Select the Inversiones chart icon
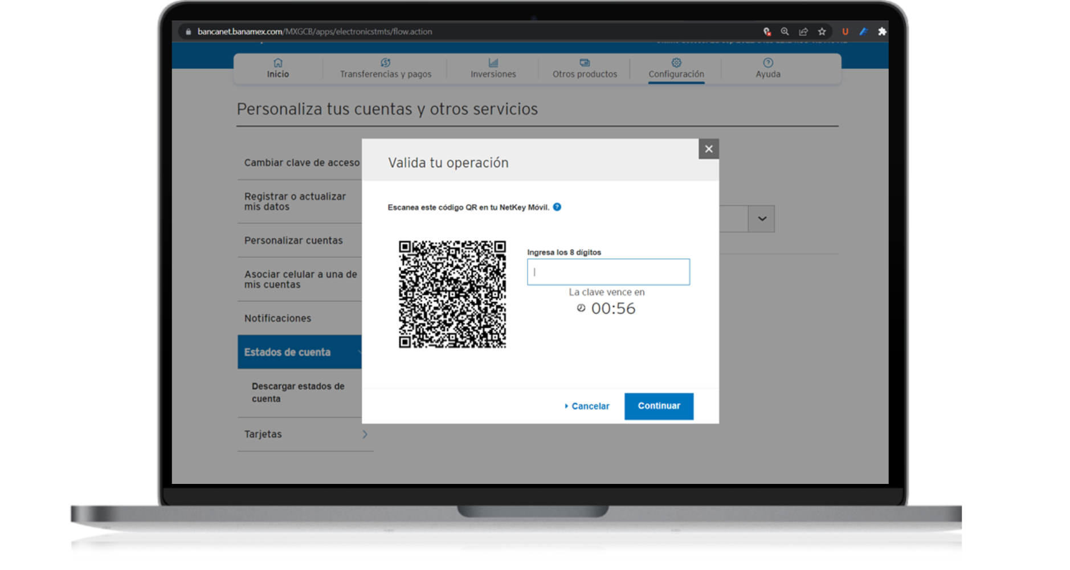 [x=493, y=63]
